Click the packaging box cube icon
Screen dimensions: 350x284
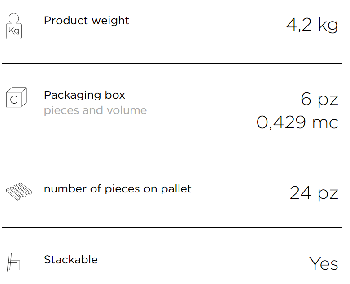[x=17, y=97]
